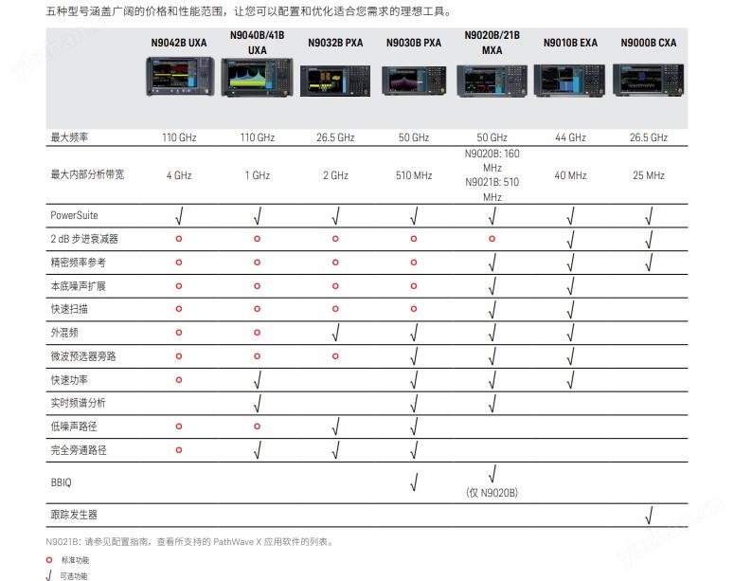
Task: Click the 低噪声路径 row label
Action: (x=74, y=427)
